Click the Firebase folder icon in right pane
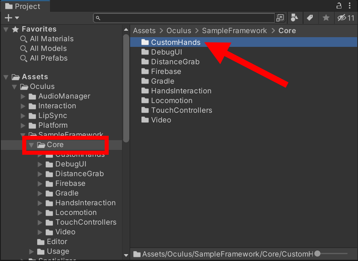This screenshot has width=358, height=261. [x=145, y=71]
